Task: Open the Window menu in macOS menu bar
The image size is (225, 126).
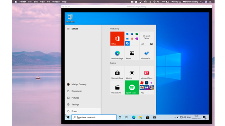Action: (x=56, y=2)
